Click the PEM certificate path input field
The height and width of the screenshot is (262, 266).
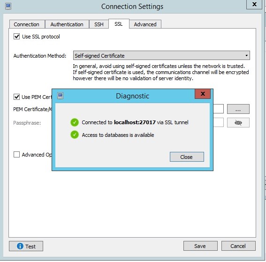pyautogui.click(x=218, y=109)
